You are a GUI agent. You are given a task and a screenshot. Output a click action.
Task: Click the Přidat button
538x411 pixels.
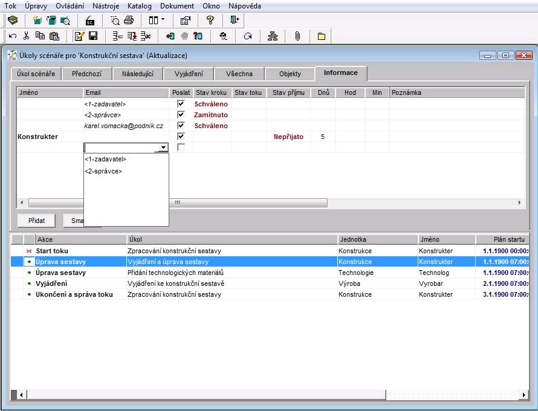click(36, 221)
